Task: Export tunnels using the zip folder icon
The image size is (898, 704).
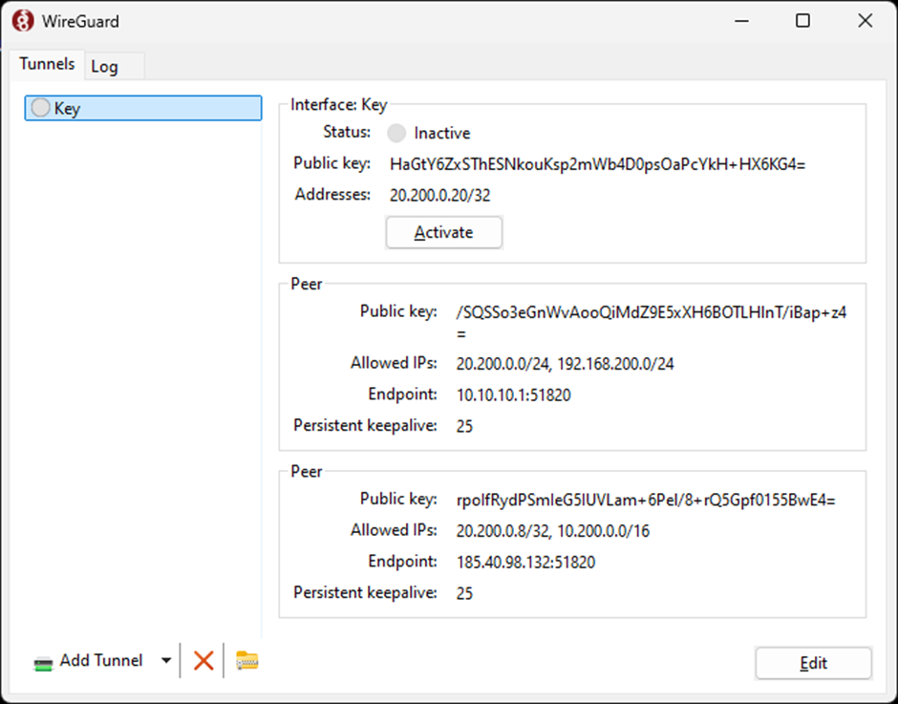Action: [247, 660]
